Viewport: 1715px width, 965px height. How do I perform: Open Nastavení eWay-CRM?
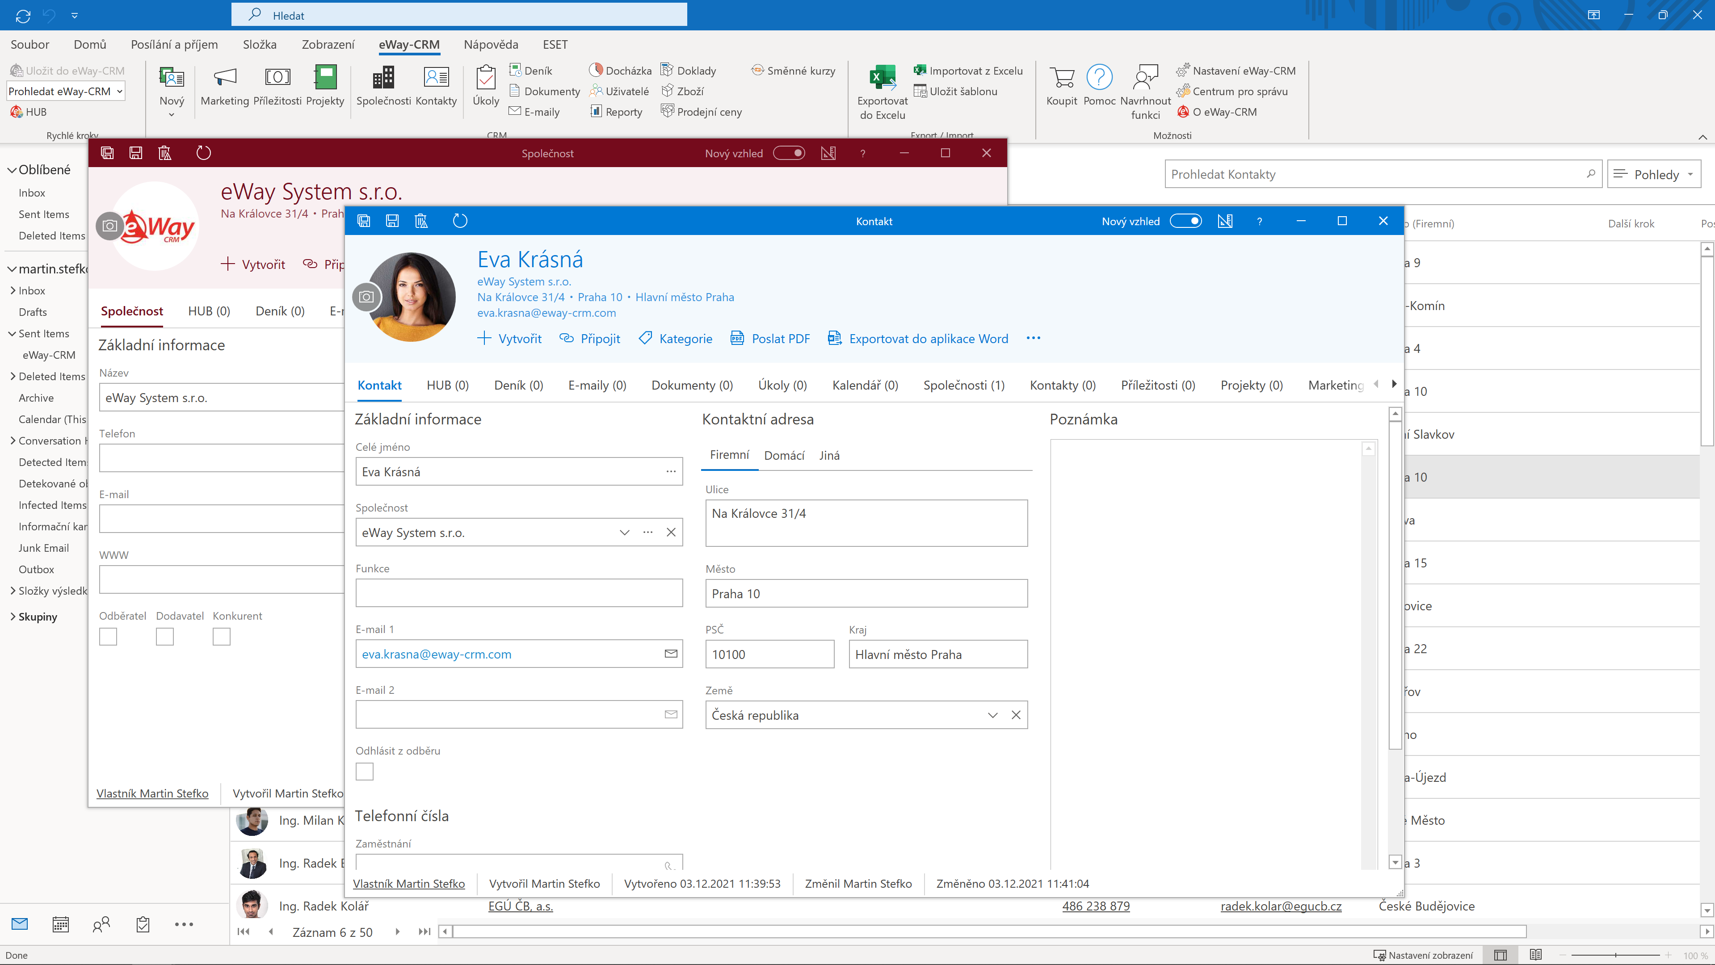[1236, 71]
